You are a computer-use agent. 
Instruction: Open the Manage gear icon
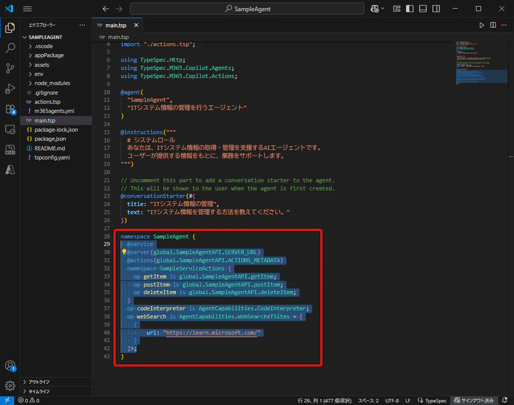coord(10,386)
